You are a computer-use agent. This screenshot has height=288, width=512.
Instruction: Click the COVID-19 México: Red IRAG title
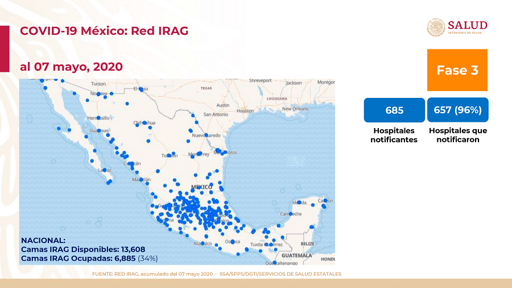[x=104, y=30]
